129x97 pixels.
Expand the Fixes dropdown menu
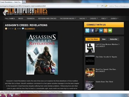pyautogui.click(x=104, y=18)
